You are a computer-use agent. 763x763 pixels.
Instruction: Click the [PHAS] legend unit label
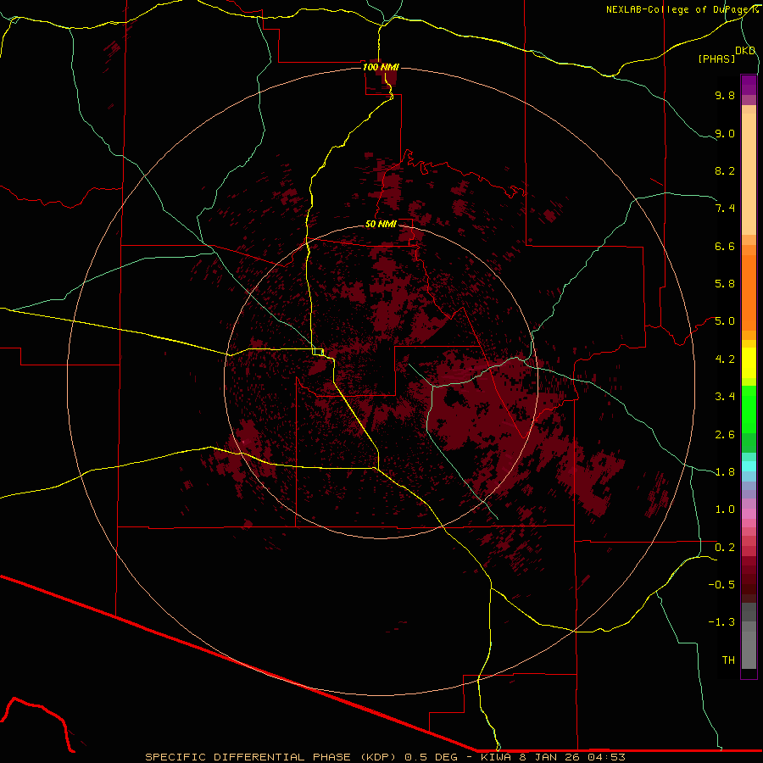tap(716, 58)
